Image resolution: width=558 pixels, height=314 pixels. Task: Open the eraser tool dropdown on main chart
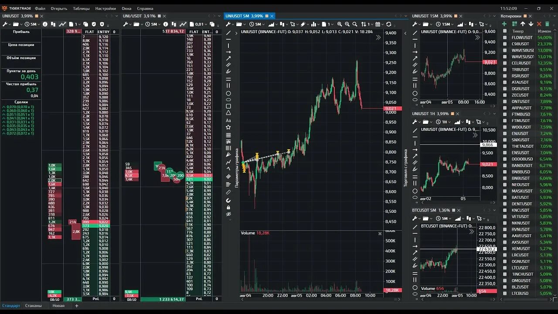305,24
